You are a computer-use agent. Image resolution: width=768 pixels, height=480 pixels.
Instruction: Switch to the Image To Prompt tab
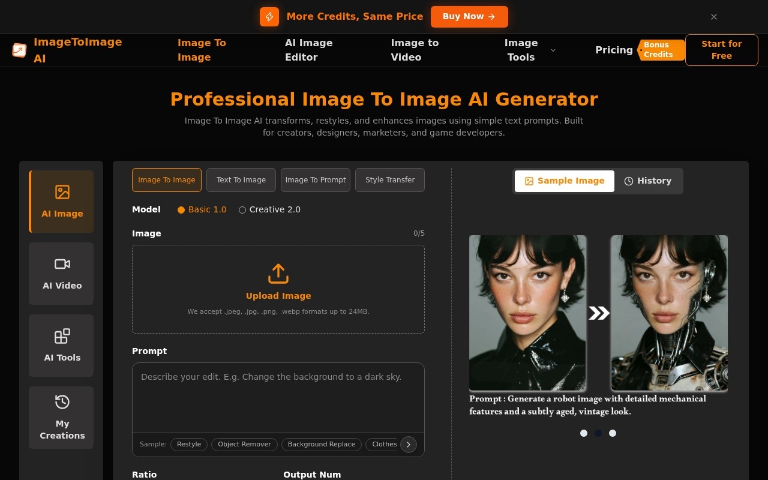(x=316, y=180)
